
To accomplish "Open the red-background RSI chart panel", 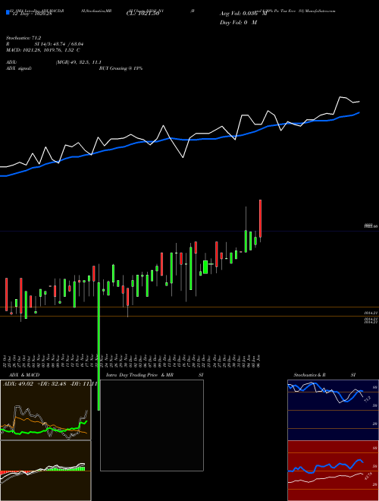I will click(333, 471).
